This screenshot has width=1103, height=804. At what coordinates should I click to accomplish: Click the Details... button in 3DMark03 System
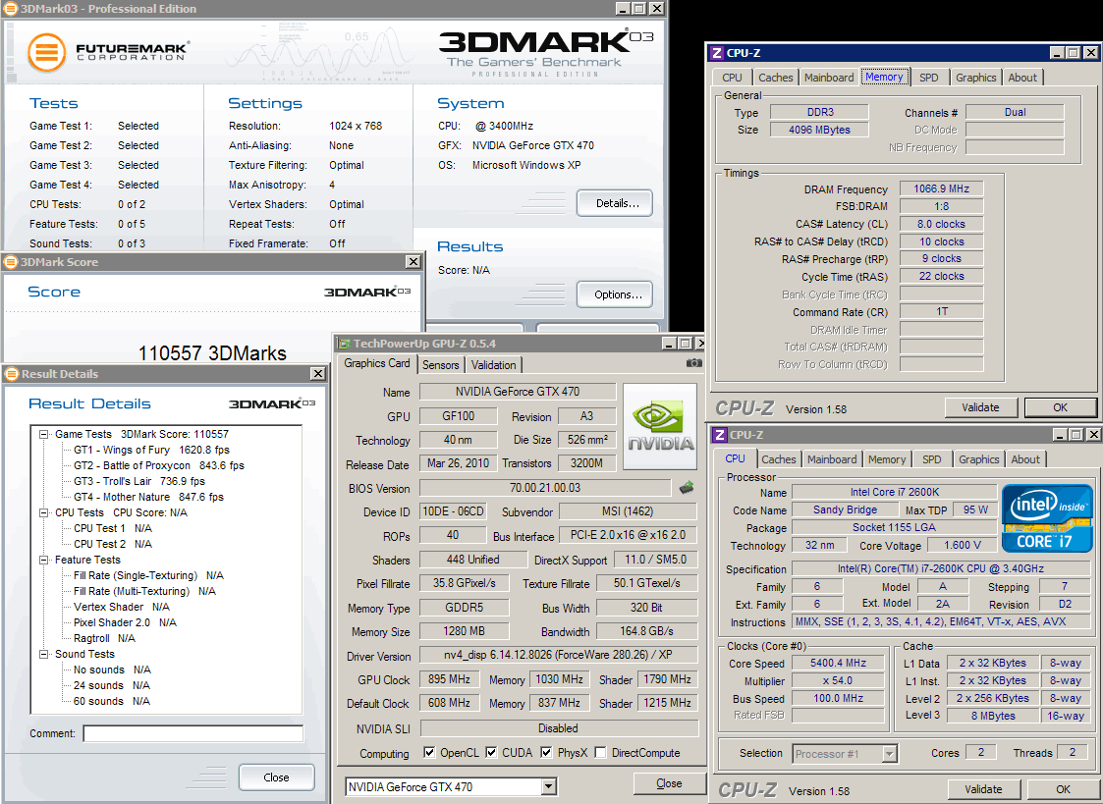(615, 203)
